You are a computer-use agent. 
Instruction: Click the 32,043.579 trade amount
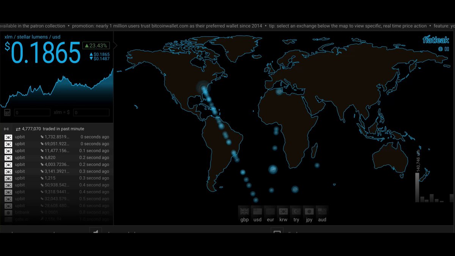(57, 199)
